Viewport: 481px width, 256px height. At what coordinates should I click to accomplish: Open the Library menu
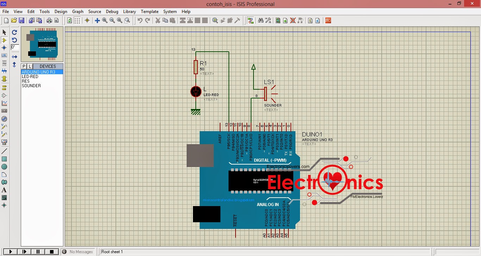pyautogui.click(x=130, y=12)
